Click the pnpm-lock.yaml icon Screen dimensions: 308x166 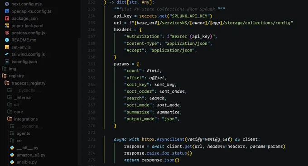pyautogui.click(x=7, y=25)
